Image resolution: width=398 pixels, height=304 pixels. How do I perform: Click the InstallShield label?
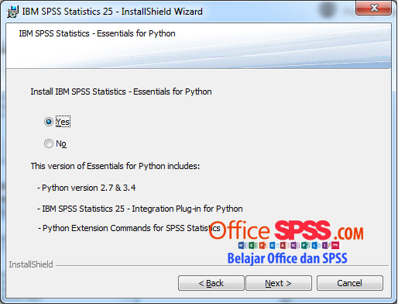[x=31, y=264]
